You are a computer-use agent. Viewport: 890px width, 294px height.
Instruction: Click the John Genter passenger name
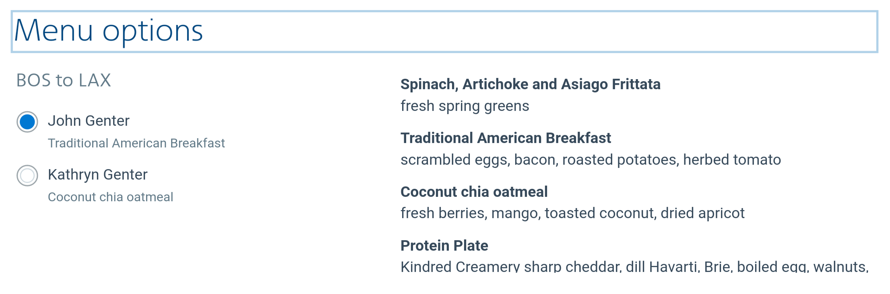point(89,121)
